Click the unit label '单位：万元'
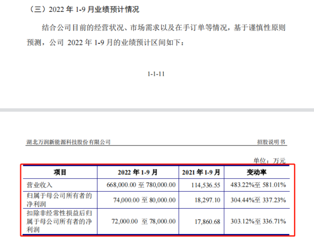 click(x=269, y=161)
